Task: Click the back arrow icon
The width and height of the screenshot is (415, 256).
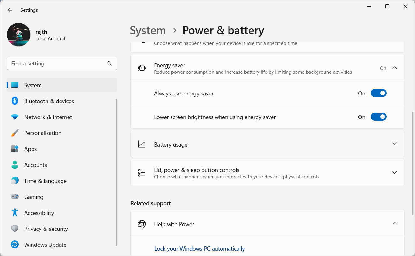Action: [10, 10]
